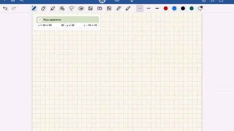
Task: Click the equation x + 20 = 90
Action: pos(45,25)
